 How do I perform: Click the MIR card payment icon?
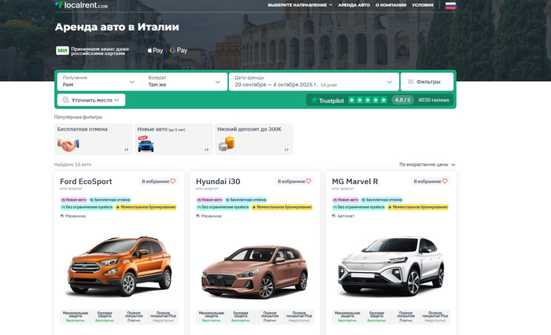62,50
